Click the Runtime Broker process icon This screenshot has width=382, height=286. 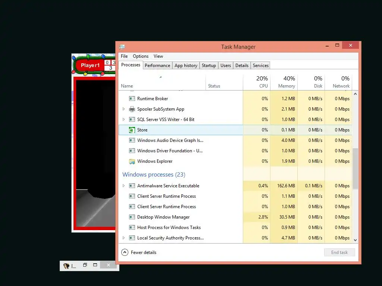pyautogui.click(x=132, y=98)
